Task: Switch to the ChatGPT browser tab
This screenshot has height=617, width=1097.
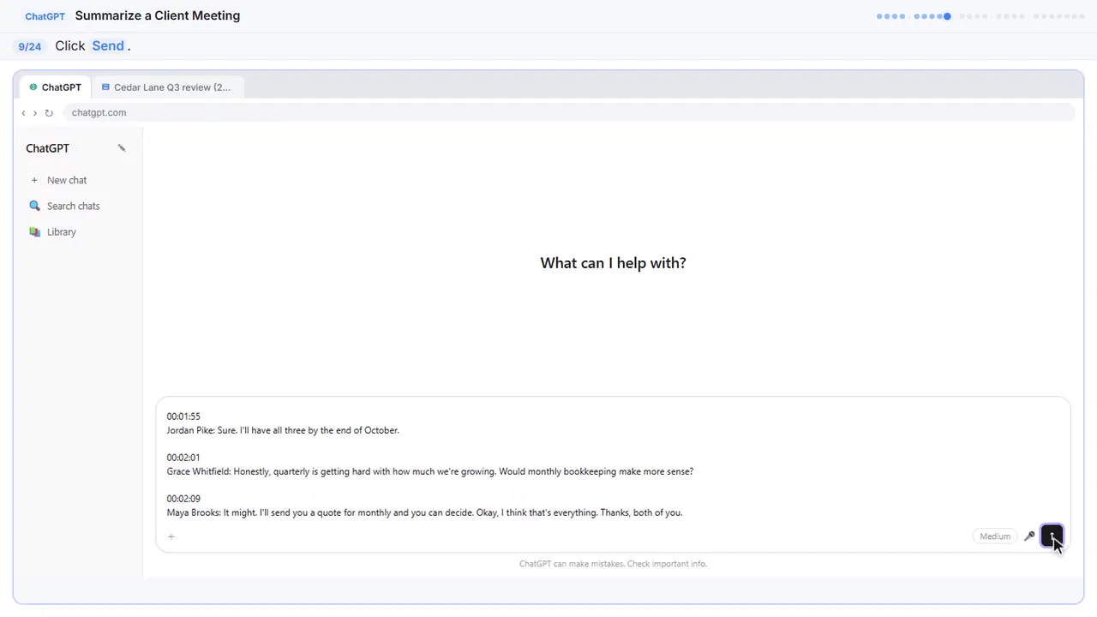Action: [x=56, y=87]
